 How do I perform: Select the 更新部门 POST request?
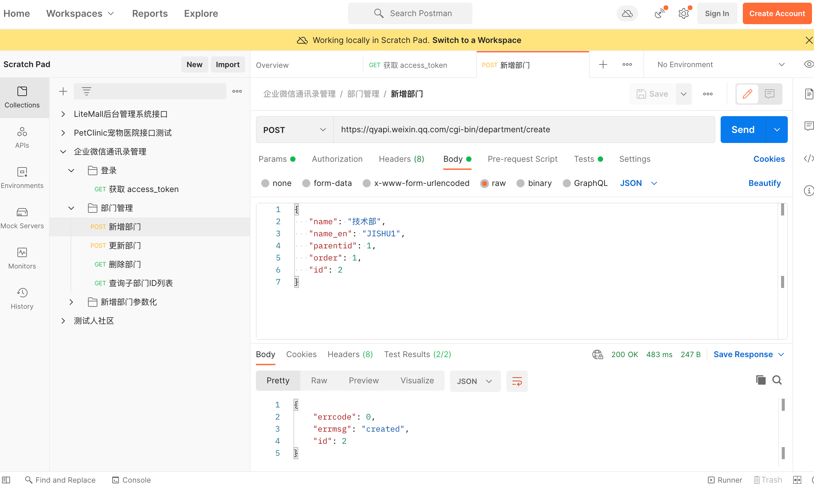150,246
